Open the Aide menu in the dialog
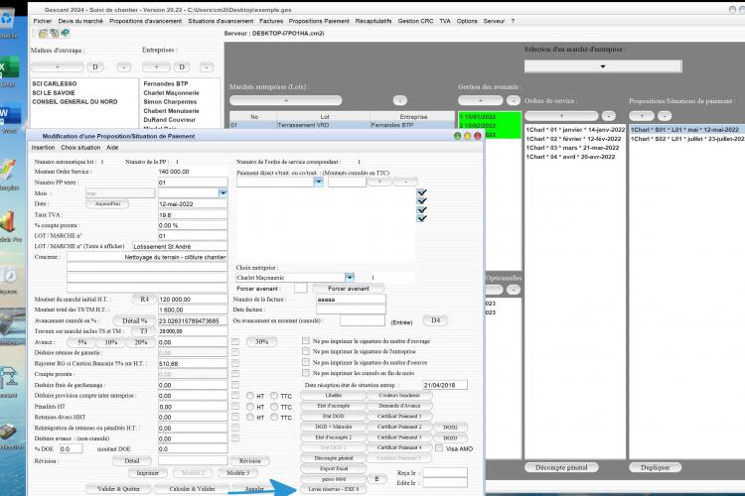 click(112, 148)
